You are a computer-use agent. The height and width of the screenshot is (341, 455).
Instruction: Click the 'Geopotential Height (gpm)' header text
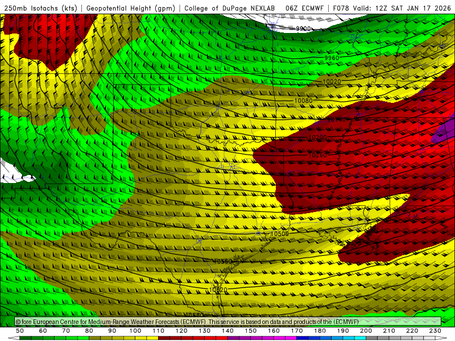click(x=131, y=9)
